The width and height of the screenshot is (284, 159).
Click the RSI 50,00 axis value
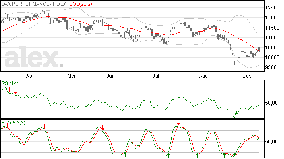pyautogui.click(x=272, y=103)
